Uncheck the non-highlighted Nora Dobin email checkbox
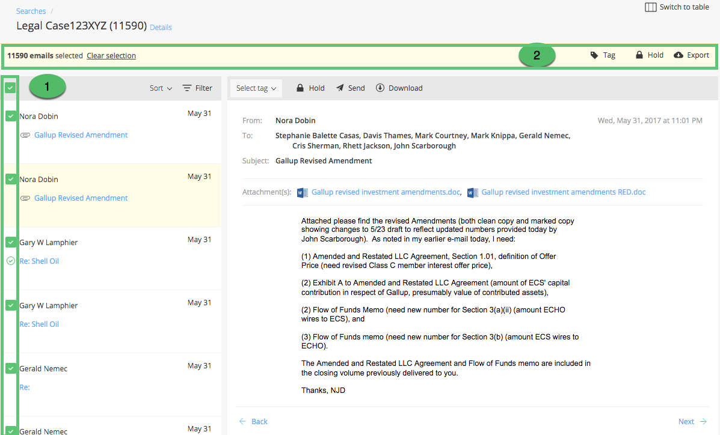 11,116
